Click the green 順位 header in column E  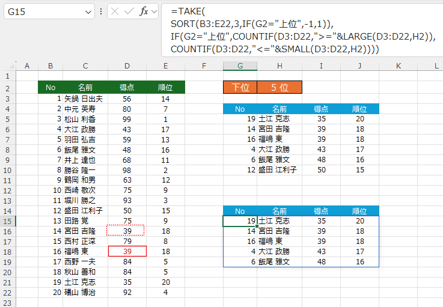(165, 87)
